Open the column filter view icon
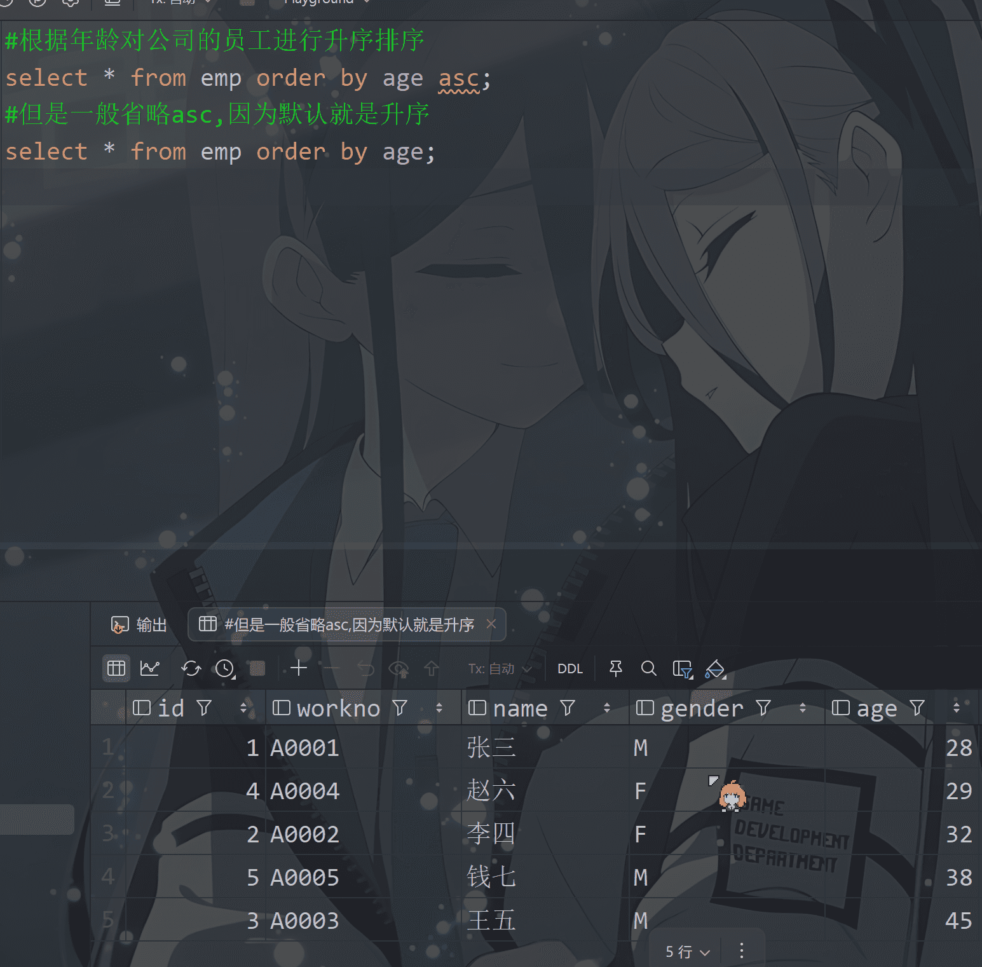982x967 pixels. pyautogui.click(x=683, y=669)
